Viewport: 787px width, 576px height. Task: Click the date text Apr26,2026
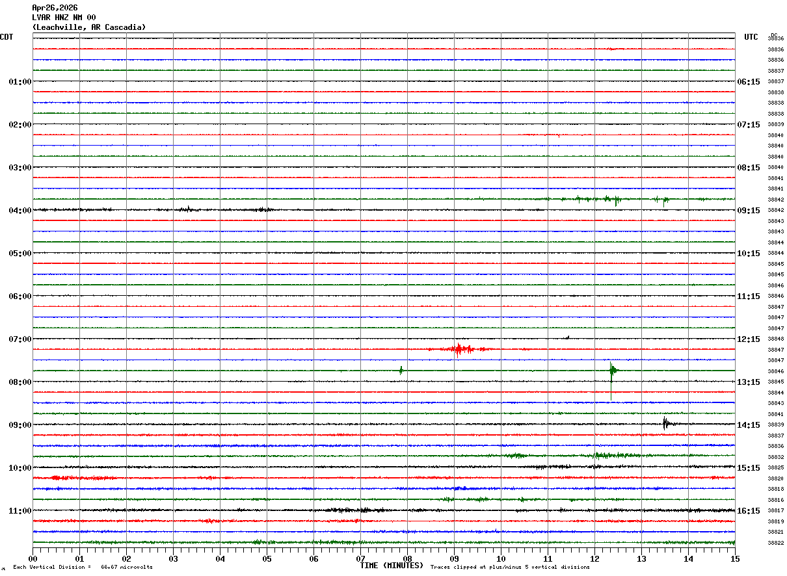pyautogui.click(x=55, y=8)
